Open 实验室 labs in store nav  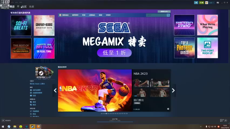[108, 15]
